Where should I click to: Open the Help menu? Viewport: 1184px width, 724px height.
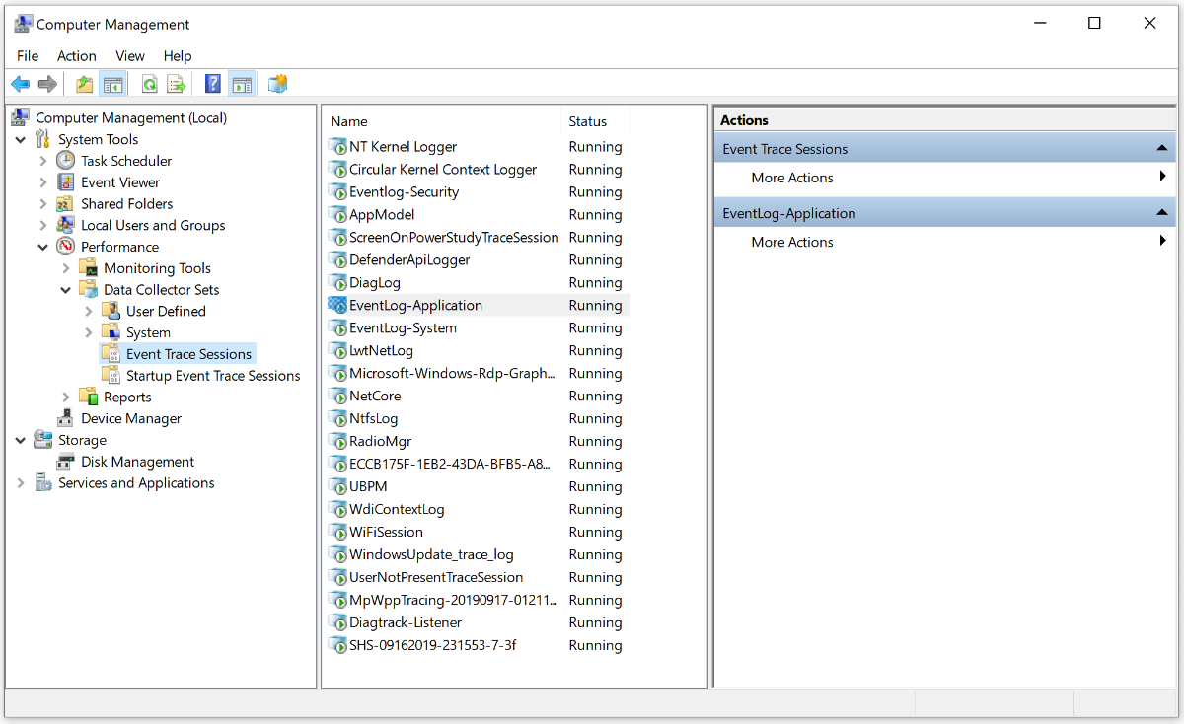pyautogui.click(x=178, y=56)
